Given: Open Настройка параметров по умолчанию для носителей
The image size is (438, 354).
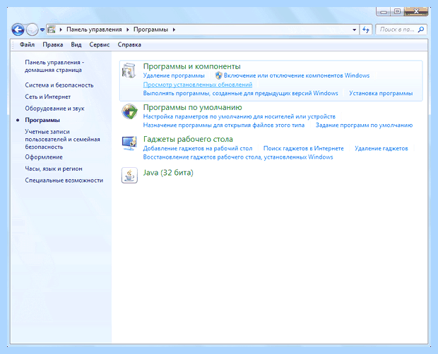Looking at the screenshot, I should coord(239,116).
